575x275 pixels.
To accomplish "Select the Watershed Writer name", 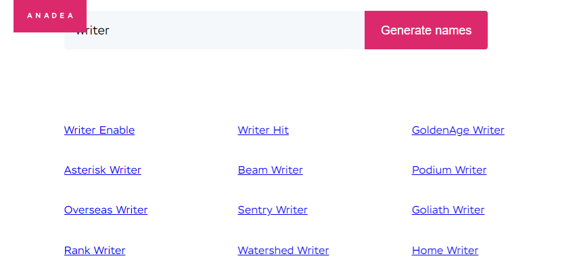I will click(283, 250).
